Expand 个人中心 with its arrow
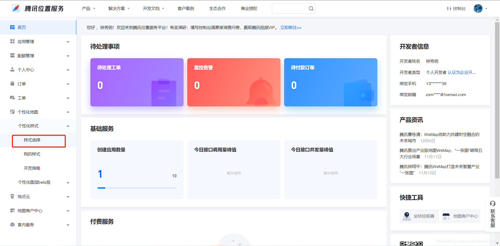500x246 pixels. point(68,70)
